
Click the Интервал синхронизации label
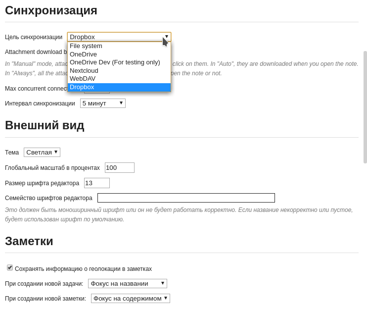[40, 104]
